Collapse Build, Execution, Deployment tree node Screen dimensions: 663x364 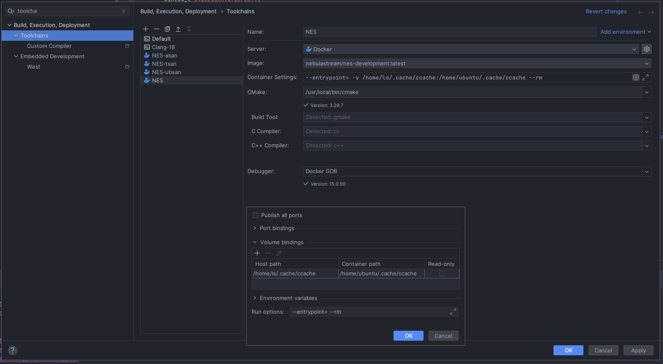[x=9, y=25]
